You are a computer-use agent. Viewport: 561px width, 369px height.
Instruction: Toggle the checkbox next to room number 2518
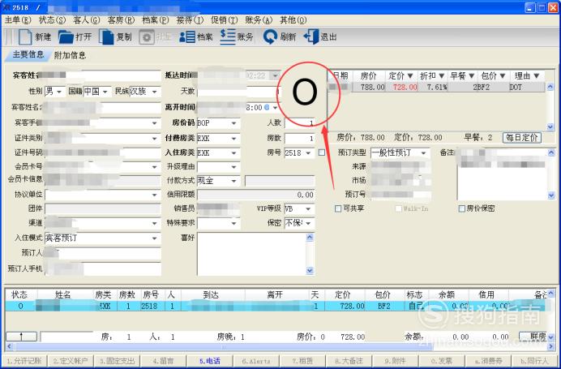[x=322, y=152]
